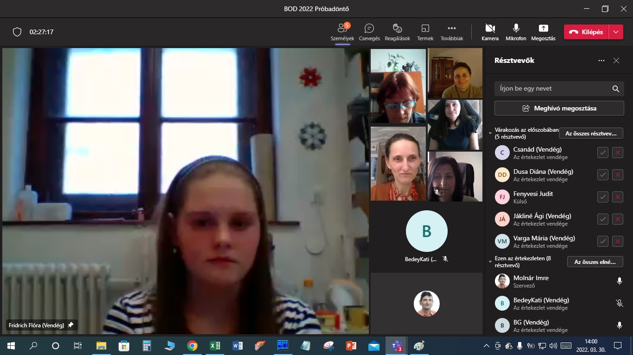Click Molnár Imre microphone icon
Viewport: 633px width, 355px height.
pos(620,281)
